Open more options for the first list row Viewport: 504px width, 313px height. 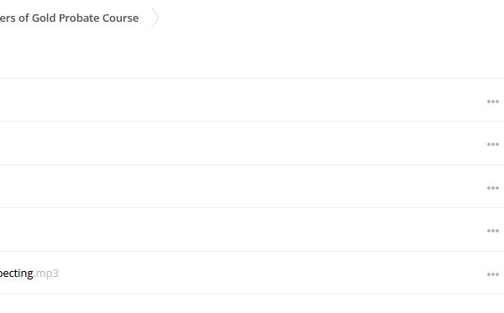pyautogui.click(x=493, y=102)
